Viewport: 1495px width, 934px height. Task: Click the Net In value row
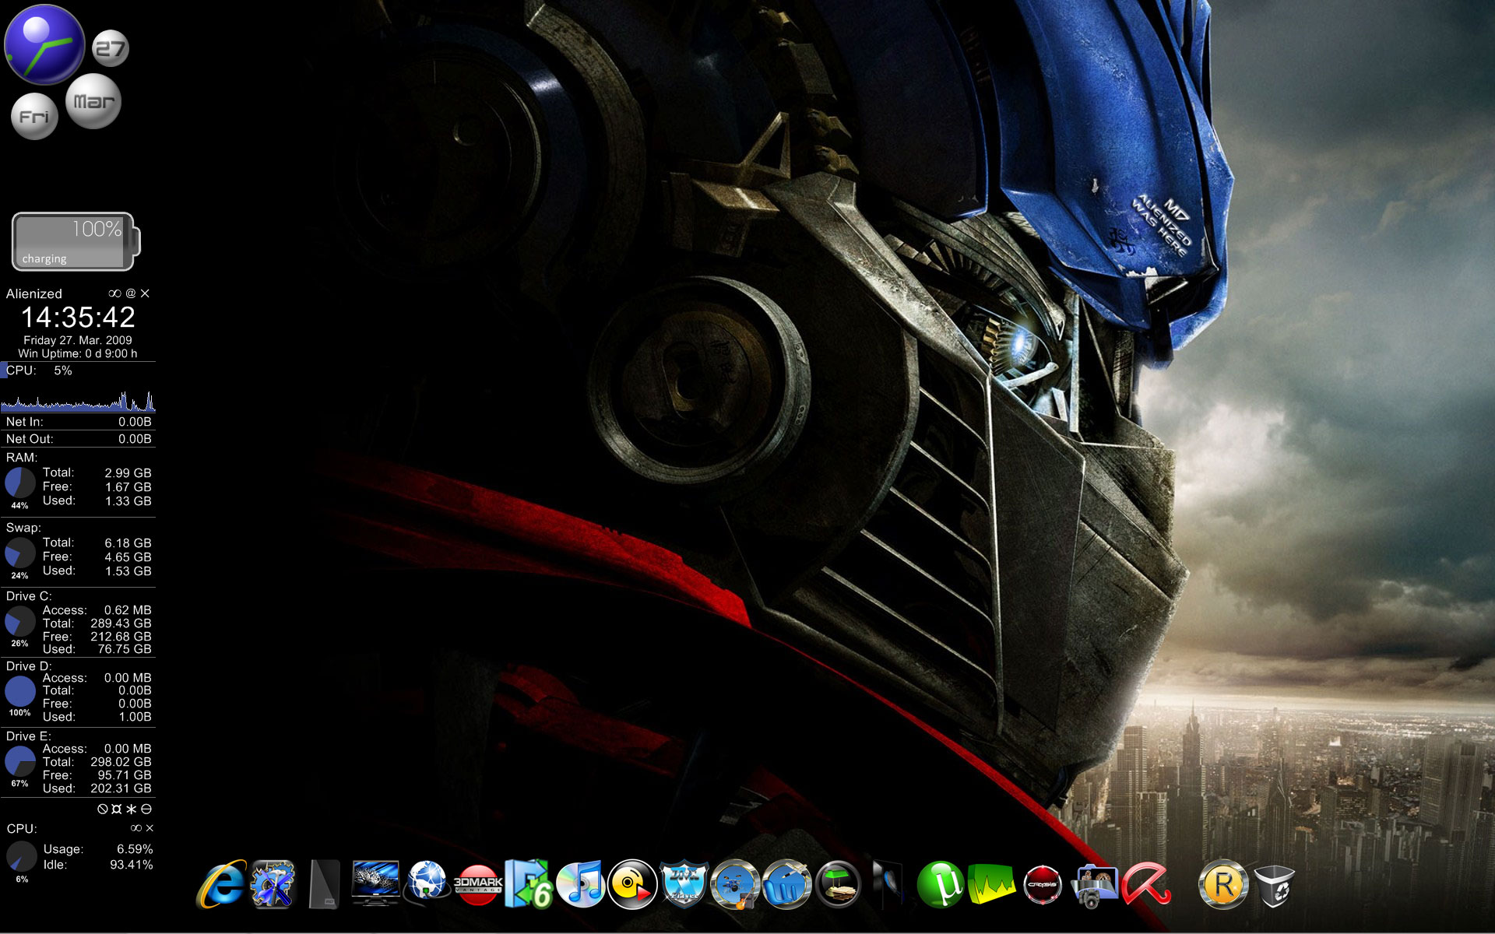pos(78,422)
